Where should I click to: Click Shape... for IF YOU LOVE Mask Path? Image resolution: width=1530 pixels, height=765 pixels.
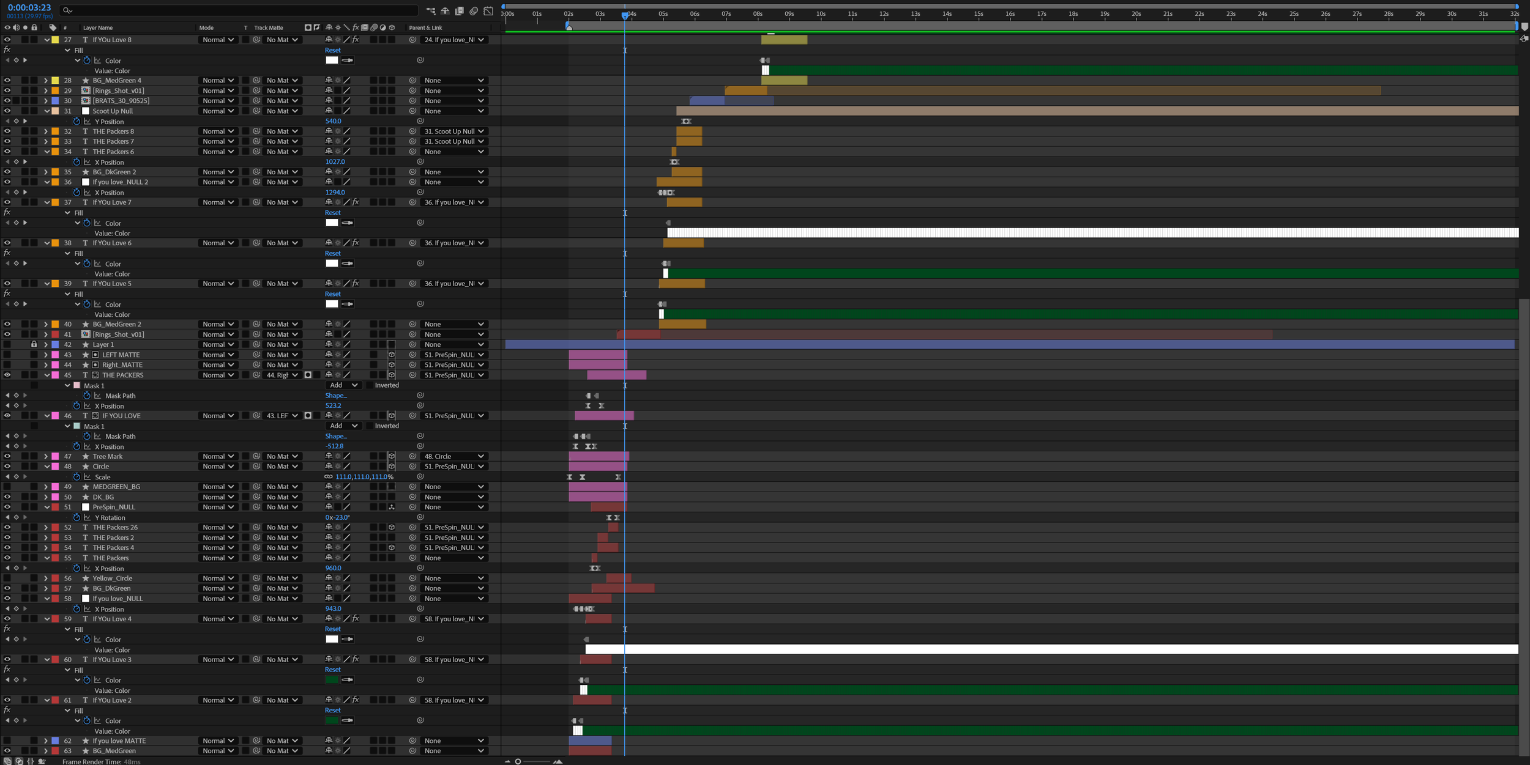tap(336, 436)
